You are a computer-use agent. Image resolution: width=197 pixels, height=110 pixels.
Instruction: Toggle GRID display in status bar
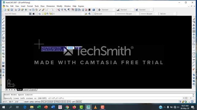[31, 102]
